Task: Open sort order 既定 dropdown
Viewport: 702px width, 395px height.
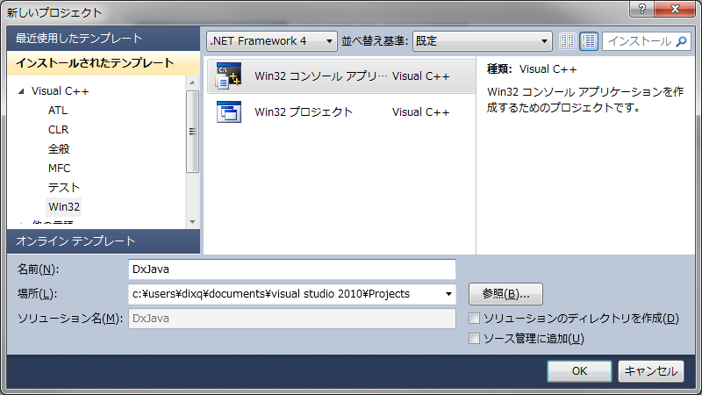Action: pyautogui.click(x=482, y=41)
